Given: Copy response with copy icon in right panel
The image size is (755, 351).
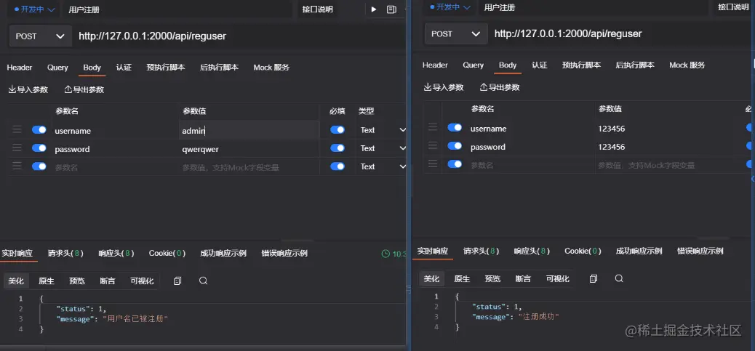Looking at the screenshot, I should pos(594,279).
